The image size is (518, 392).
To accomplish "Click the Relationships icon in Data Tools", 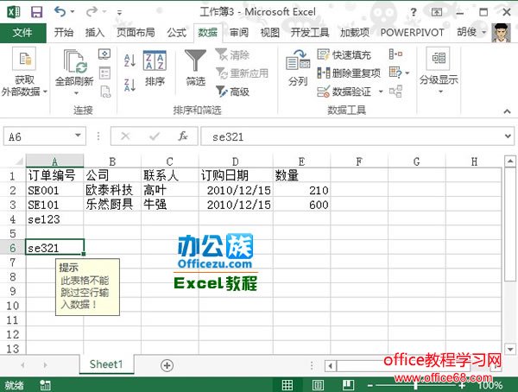I will click(x=395, y=92).
